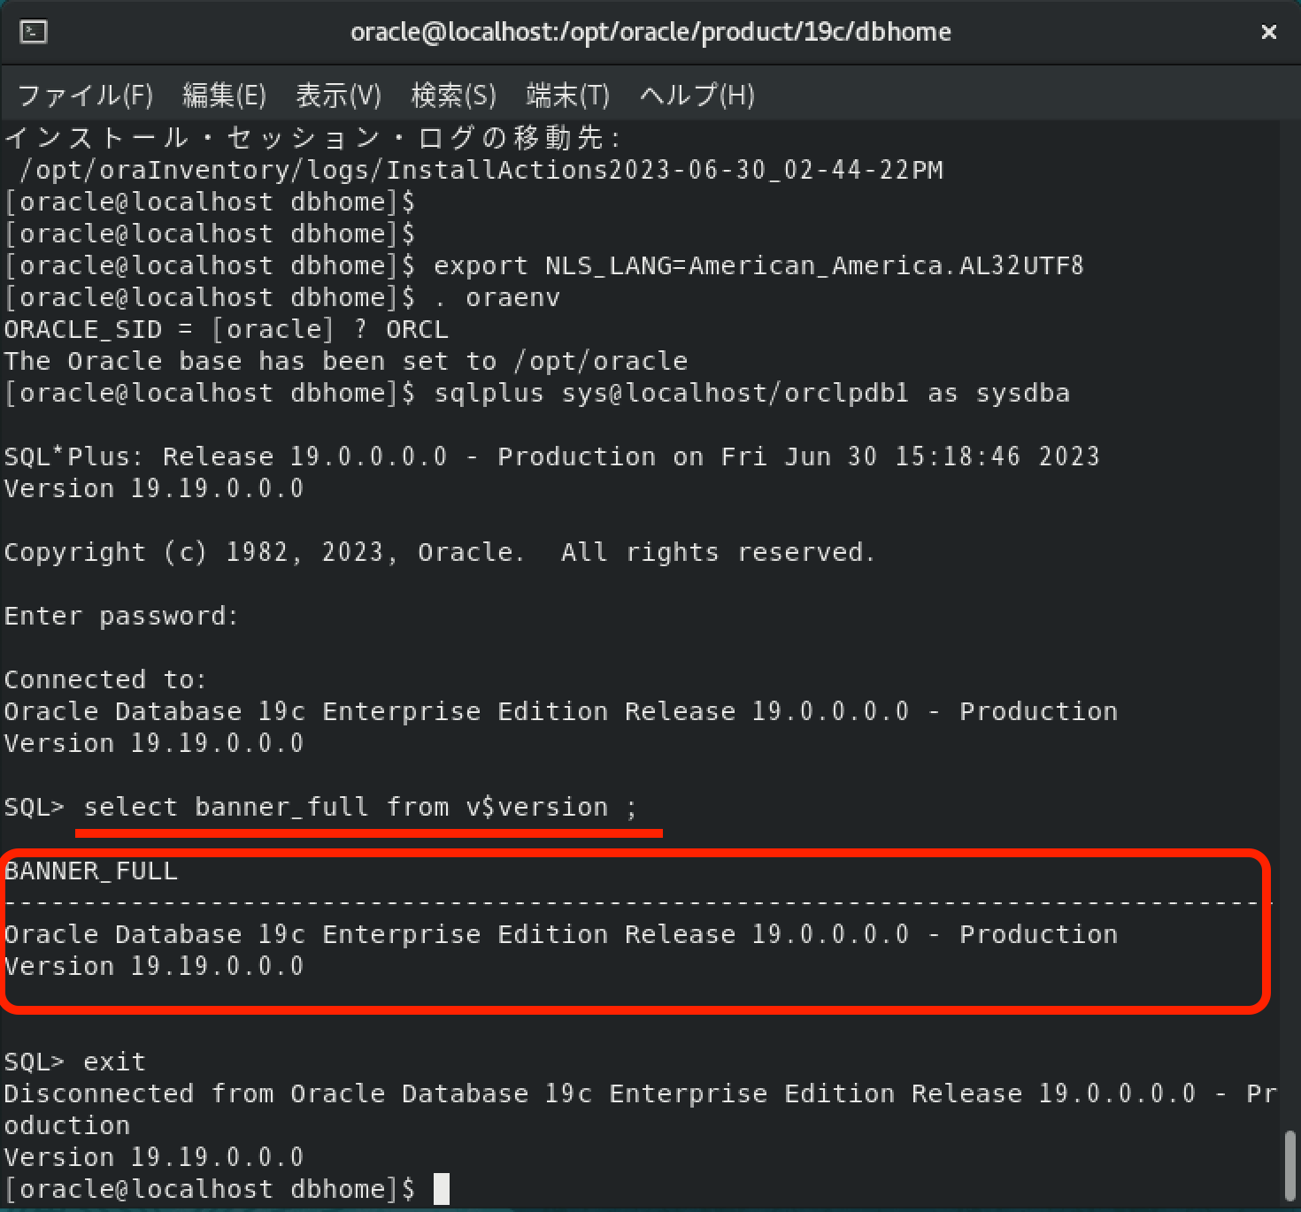
Task: Click the インストール・セッション・ログの移動先 line
Action: [x=313, y=138]
